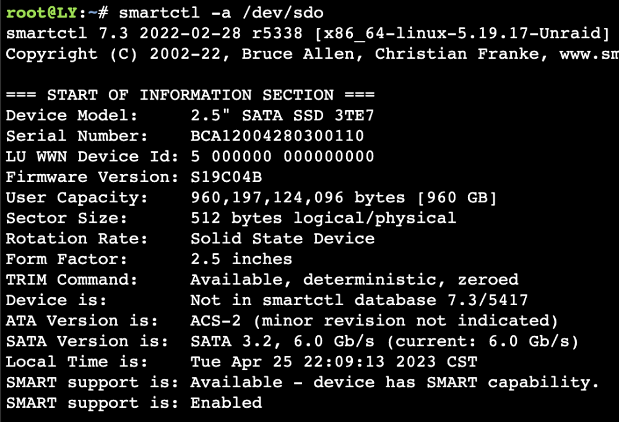
Task: Click serial number BCA12004280300110
Action: pos(277,136)
